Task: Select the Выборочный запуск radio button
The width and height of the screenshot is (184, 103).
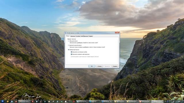Action: pos(68,50)
